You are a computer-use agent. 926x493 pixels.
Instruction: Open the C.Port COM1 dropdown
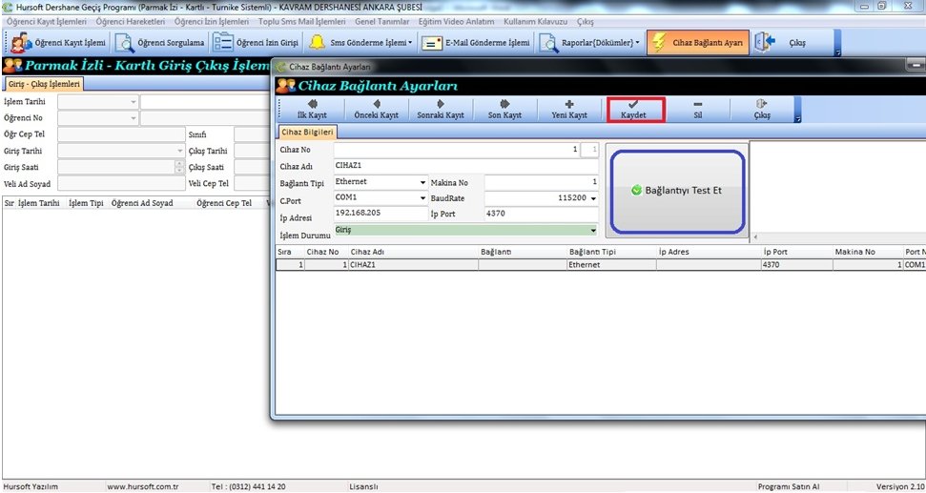[x=422, y=198]
